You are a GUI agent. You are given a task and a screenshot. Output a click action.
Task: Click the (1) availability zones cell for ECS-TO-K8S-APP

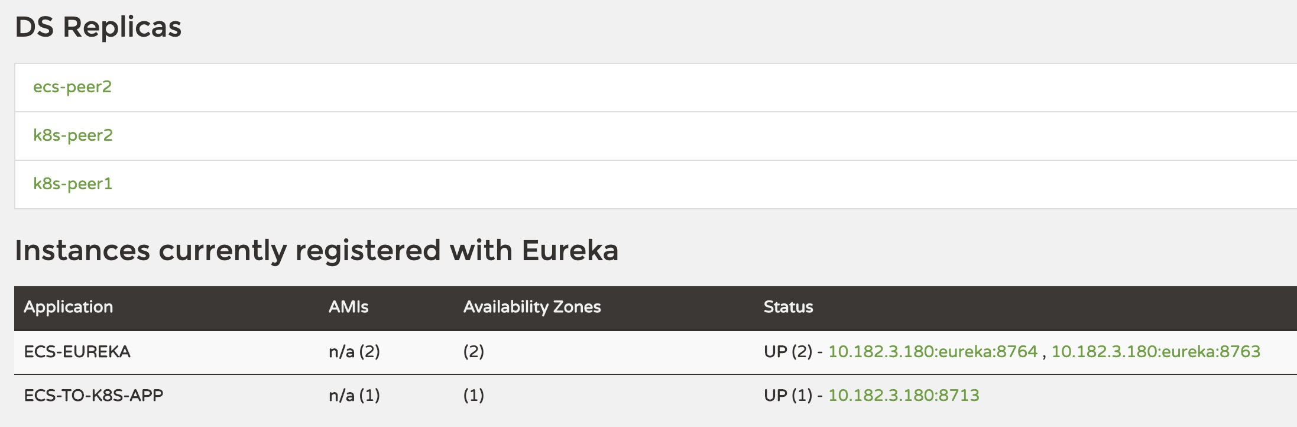474,396
